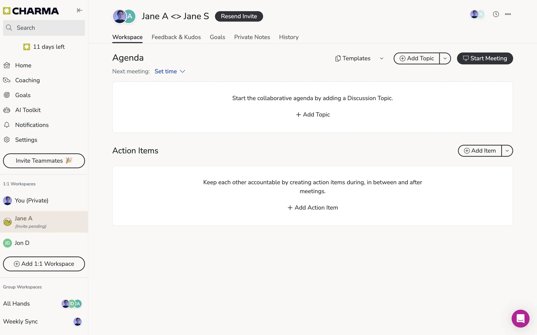Image resolution: width=537 pixels, height=335 pixels.
Task: Go to Coaching in sidebar
Action: click(x=27, y=80)
